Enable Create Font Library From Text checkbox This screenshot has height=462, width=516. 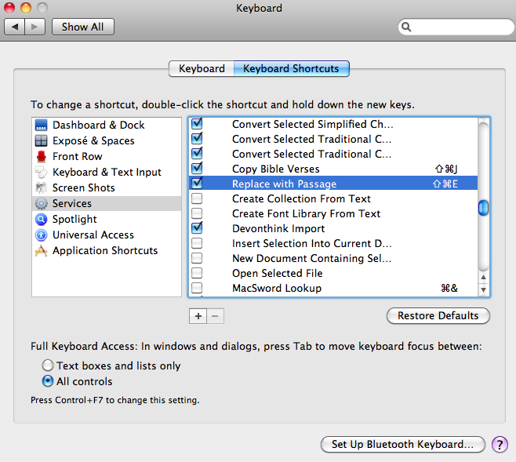pyautogui.click(x=197, y=213)
